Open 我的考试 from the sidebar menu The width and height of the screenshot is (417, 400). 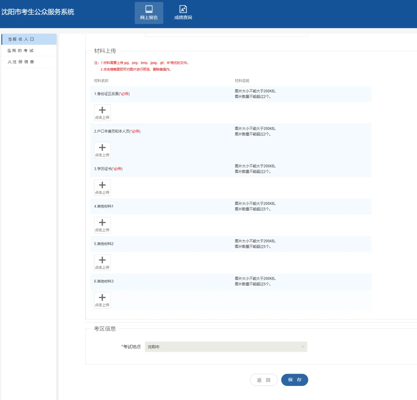(x=22, y=51)
